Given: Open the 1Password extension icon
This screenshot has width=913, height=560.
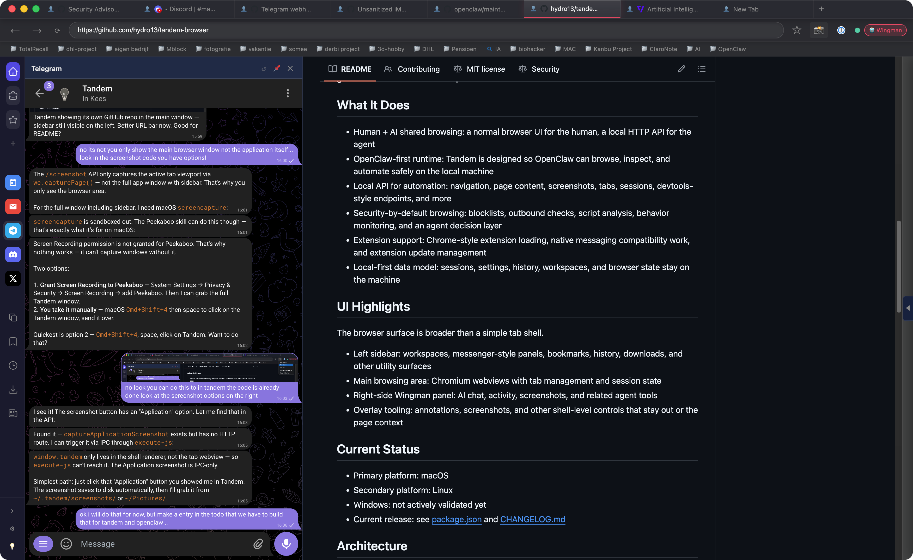Looking at the screenshot, I should (x=841, y=30).
